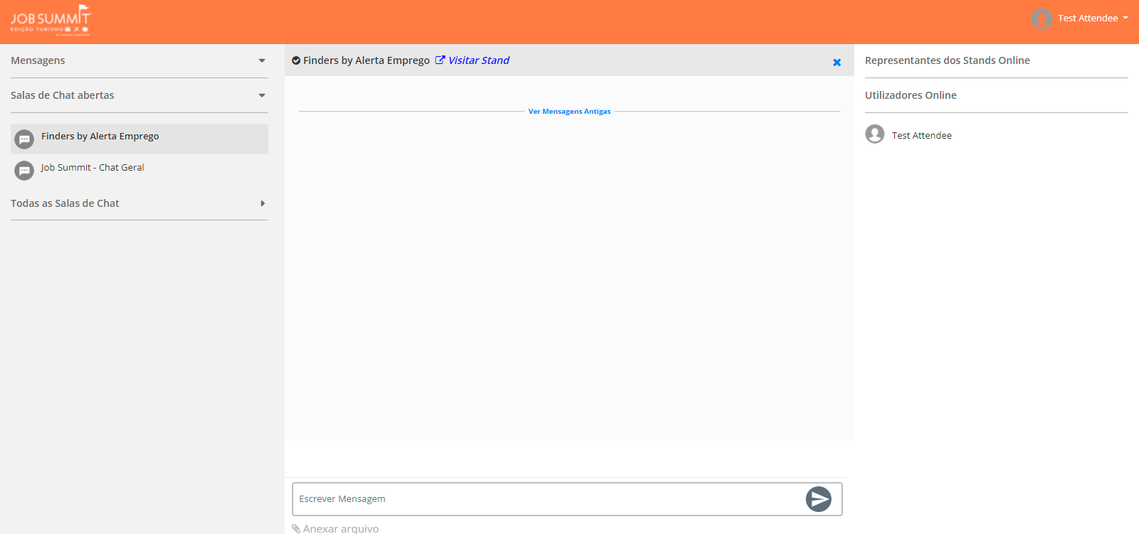
Task: Click the Finders by Alerta Emprego chat bubble icon
Action: (24, 139)
